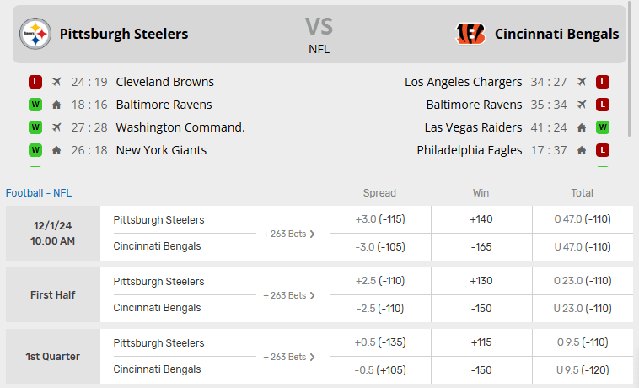Viewport: 639px width, 388px height.
Task: Click the win badge next to Las Vegas Raiders
Action: click(x=603, y=127)
